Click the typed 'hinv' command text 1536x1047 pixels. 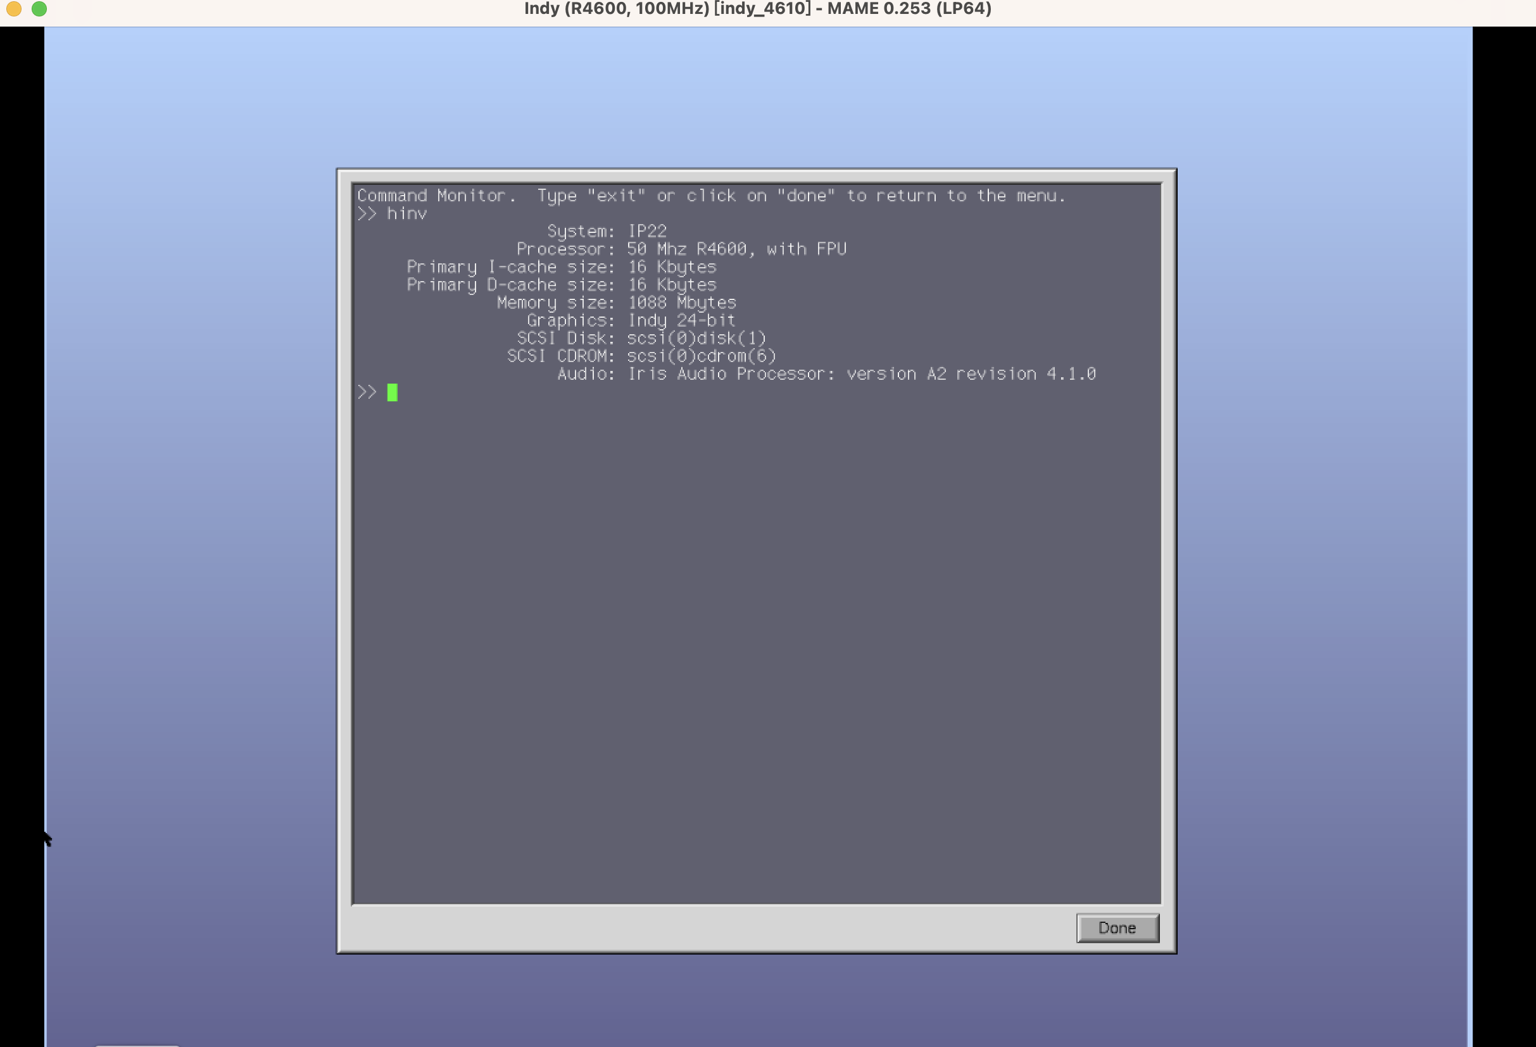[x=406, y=213]
